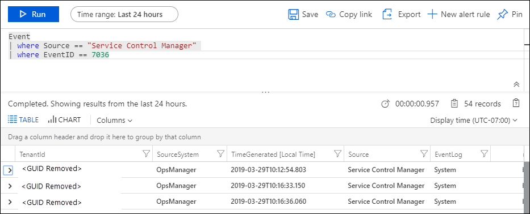Open the TenantId column filter icon
Screen dimensions: 530x214
pos(146,154)
